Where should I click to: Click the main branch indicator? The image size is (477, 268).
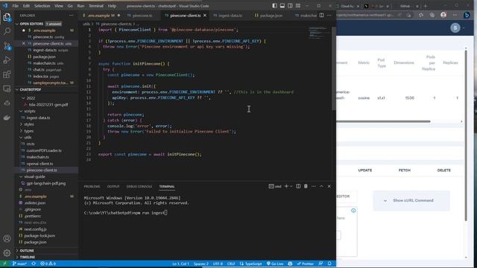click(x=19, y=264)
